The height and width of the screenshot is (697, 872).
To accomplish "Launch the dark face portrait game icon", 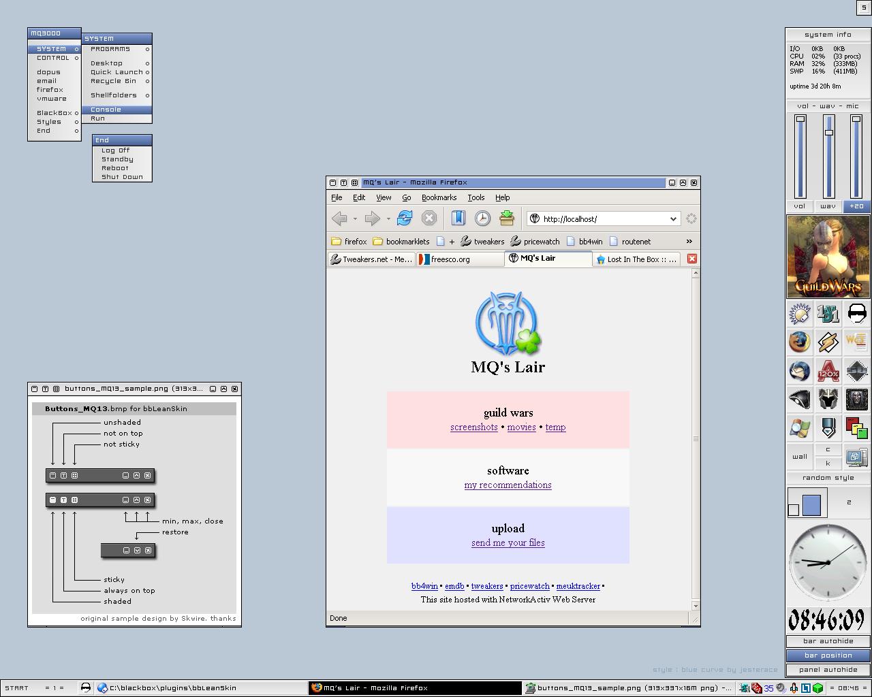I will tap(857, 400).
